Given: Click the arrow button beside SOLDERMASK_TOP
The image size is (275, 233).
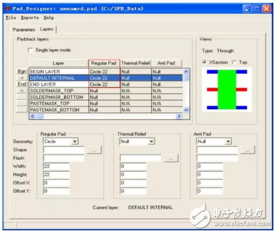Looking at the screenshot, I should click(x=22, y=91).
